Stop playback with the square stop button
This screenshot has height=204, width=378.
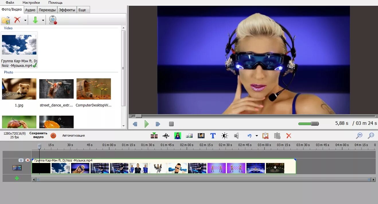click(x=171, y=124)
